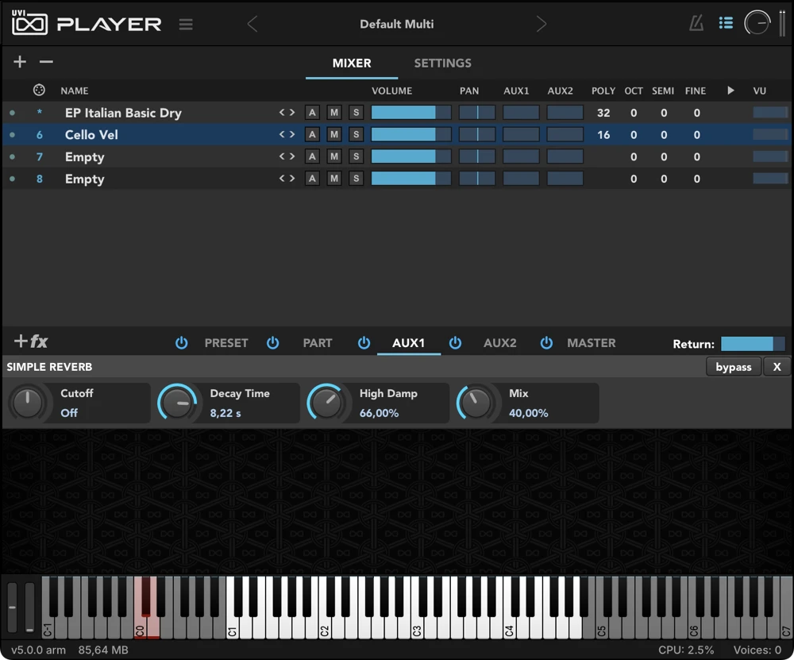Go to next preset with right arrow
Screen dimensions: 794x660
(x=542, y=24)
